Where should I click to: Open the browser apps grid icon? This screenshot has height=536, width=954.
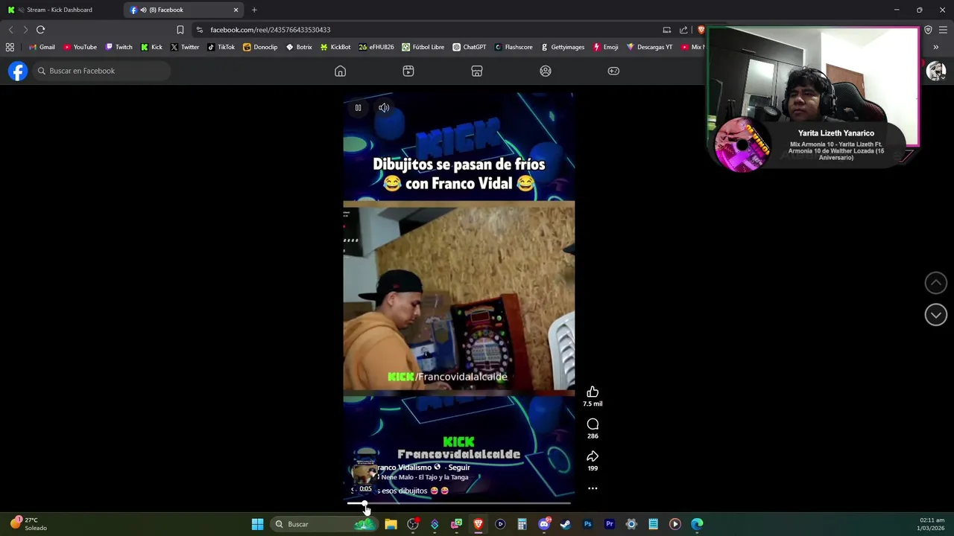pos(10,47)
